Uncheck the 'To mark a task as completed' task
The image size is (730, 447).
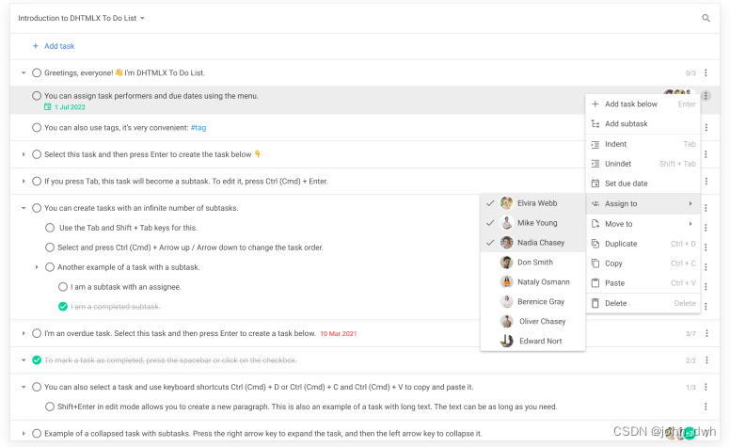point(37,359)
